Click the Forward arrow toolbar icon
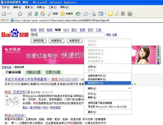This screenshot has width=163, height=125. pos(20,14)
